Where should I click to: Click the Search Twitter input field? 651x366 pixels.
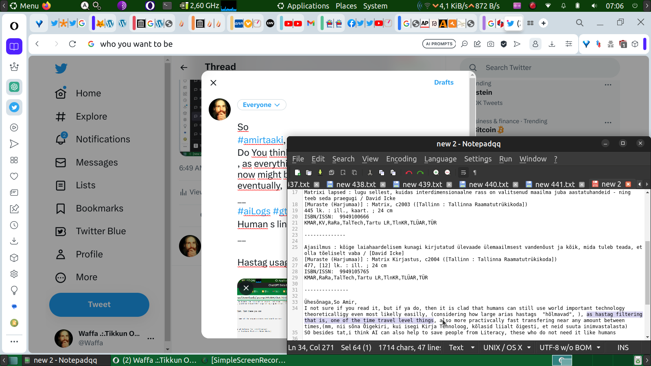click(x=545, y=68)
